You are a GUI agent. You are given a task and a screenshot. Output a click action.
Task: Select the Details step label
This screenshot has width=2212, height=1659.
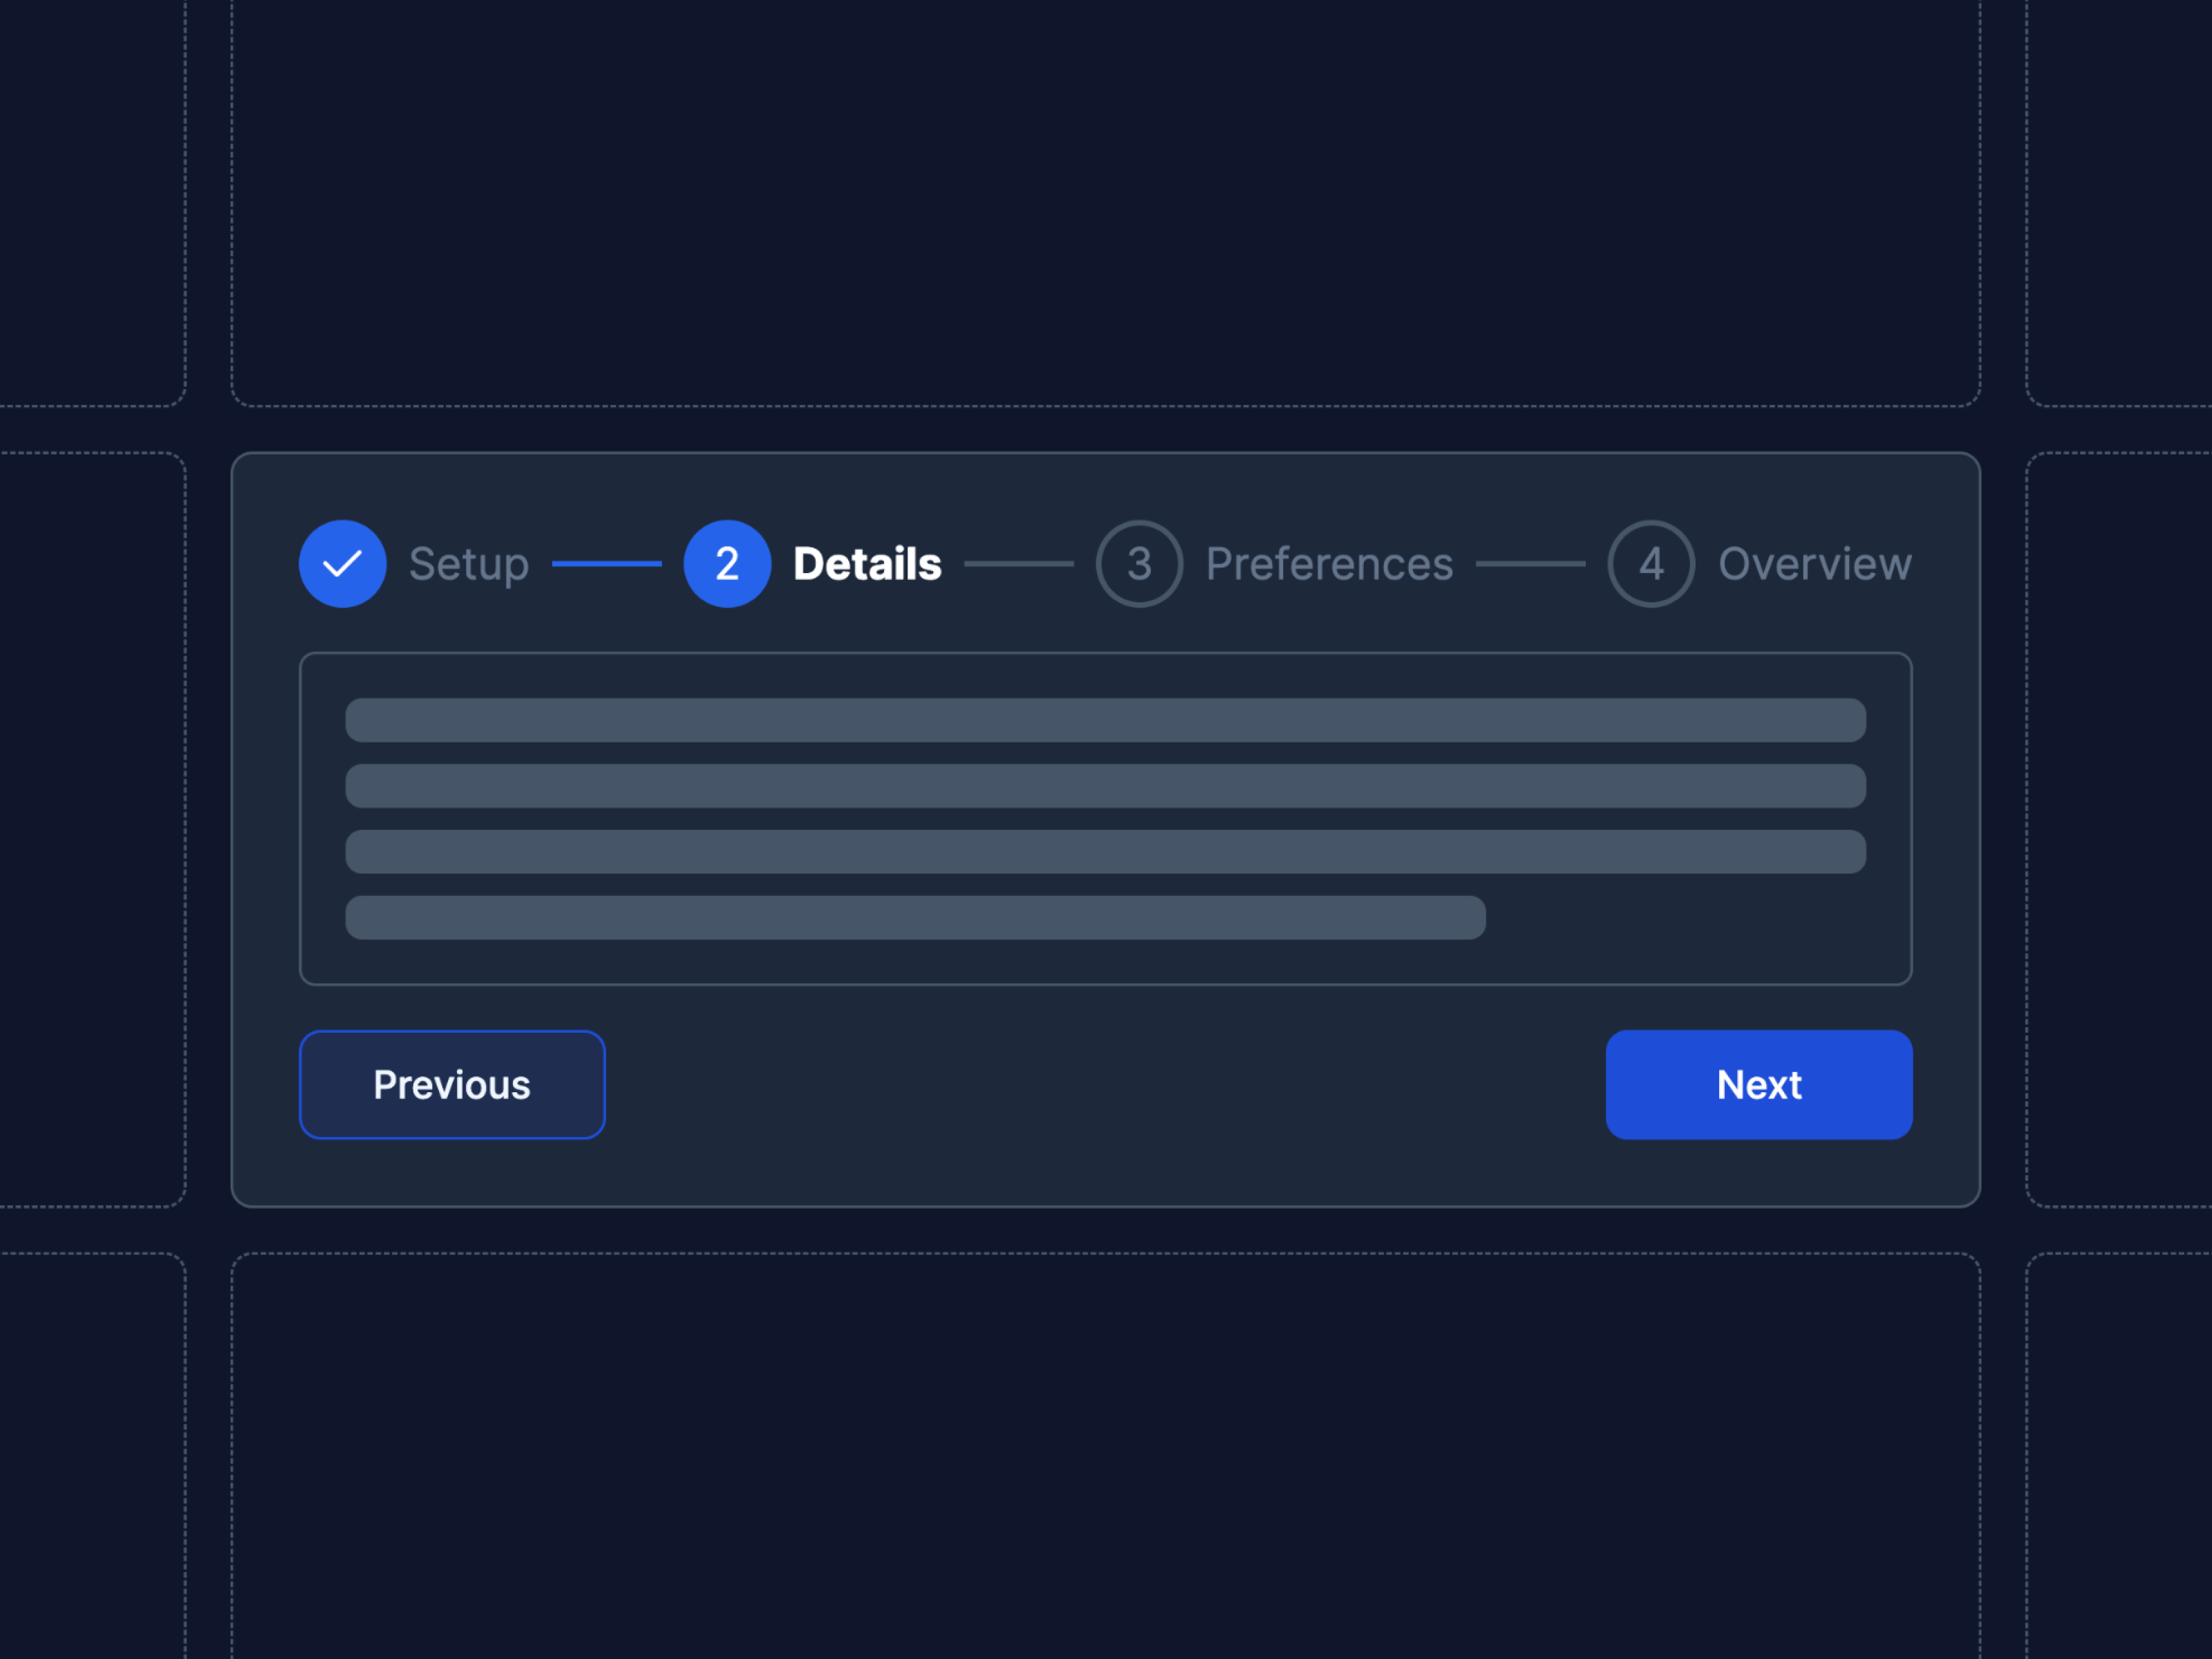pos(866,563)
